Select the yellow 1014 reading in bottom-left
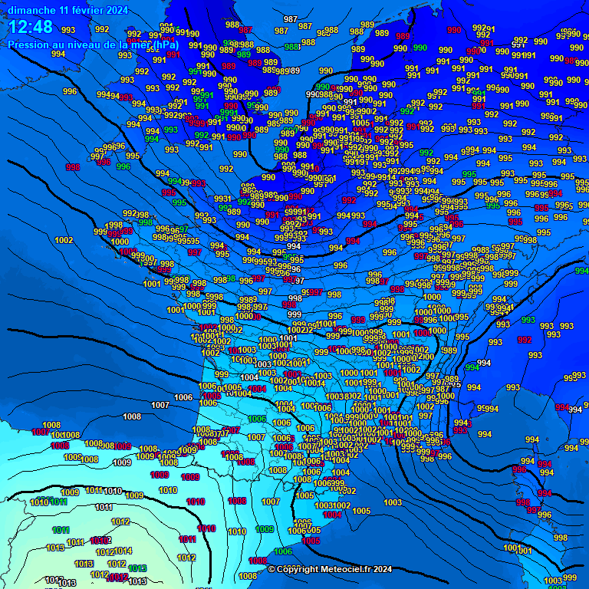 coord(123,551)
